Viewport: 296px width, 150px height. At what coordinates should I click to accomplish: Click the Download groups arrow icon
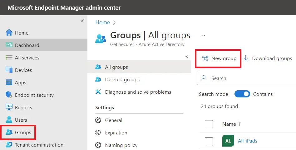click(x=246, y=58)
